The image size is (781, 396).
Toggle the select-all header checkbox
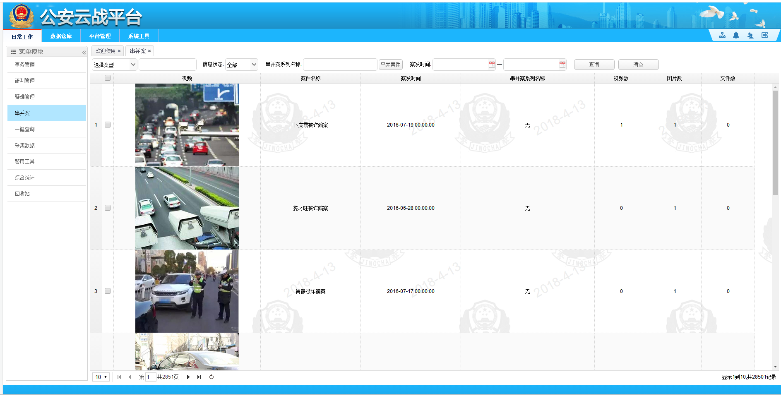tap(108, 78)
